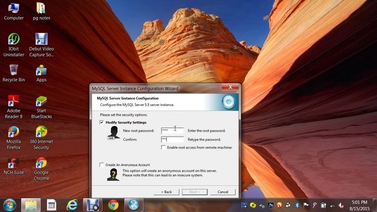The height and width of the screenshot is (212, 377).
Task: Open the Action Center flag icon
Action: [306, 205]
